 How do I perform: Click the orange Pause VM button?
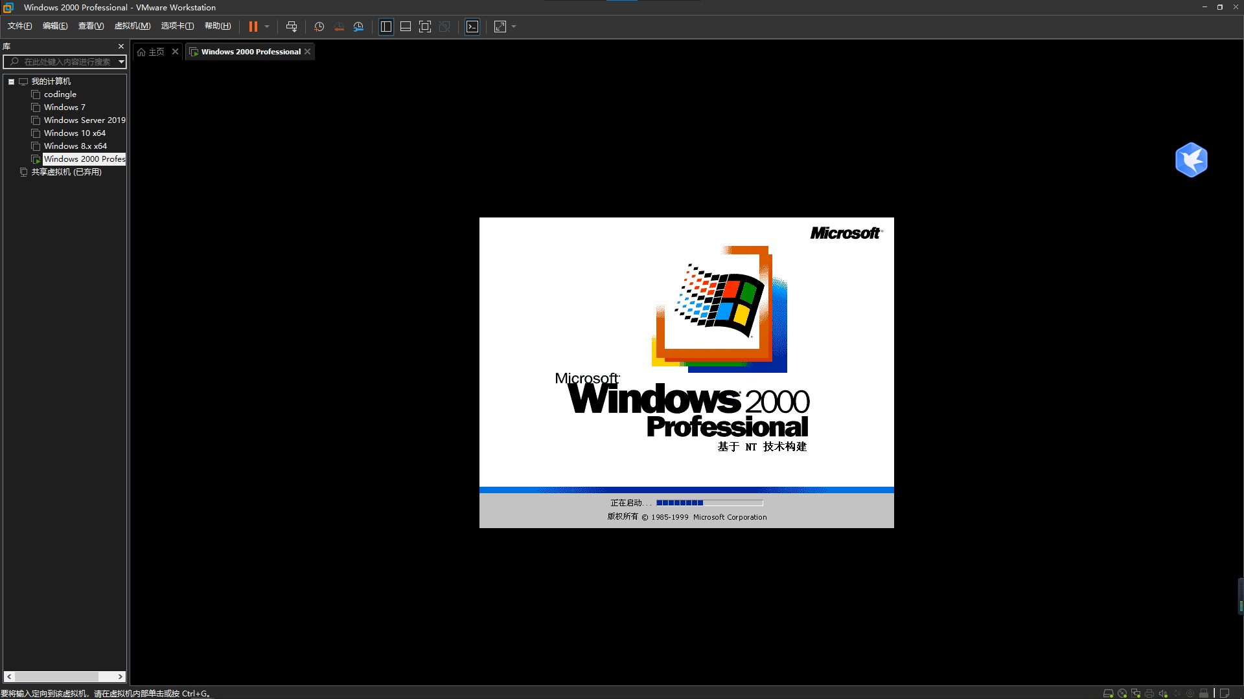pyautogui.click(x=253, y=27)
